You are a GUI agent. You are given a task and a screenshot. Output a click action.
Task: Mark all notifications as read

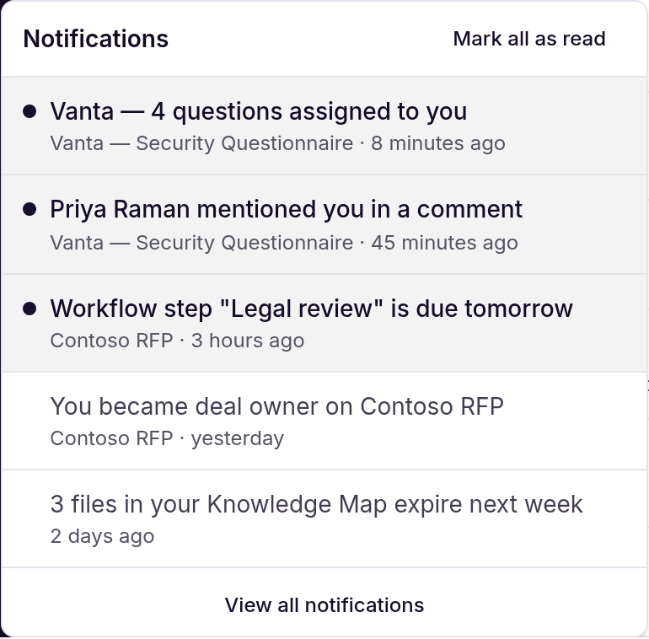[x=529, y=39]
